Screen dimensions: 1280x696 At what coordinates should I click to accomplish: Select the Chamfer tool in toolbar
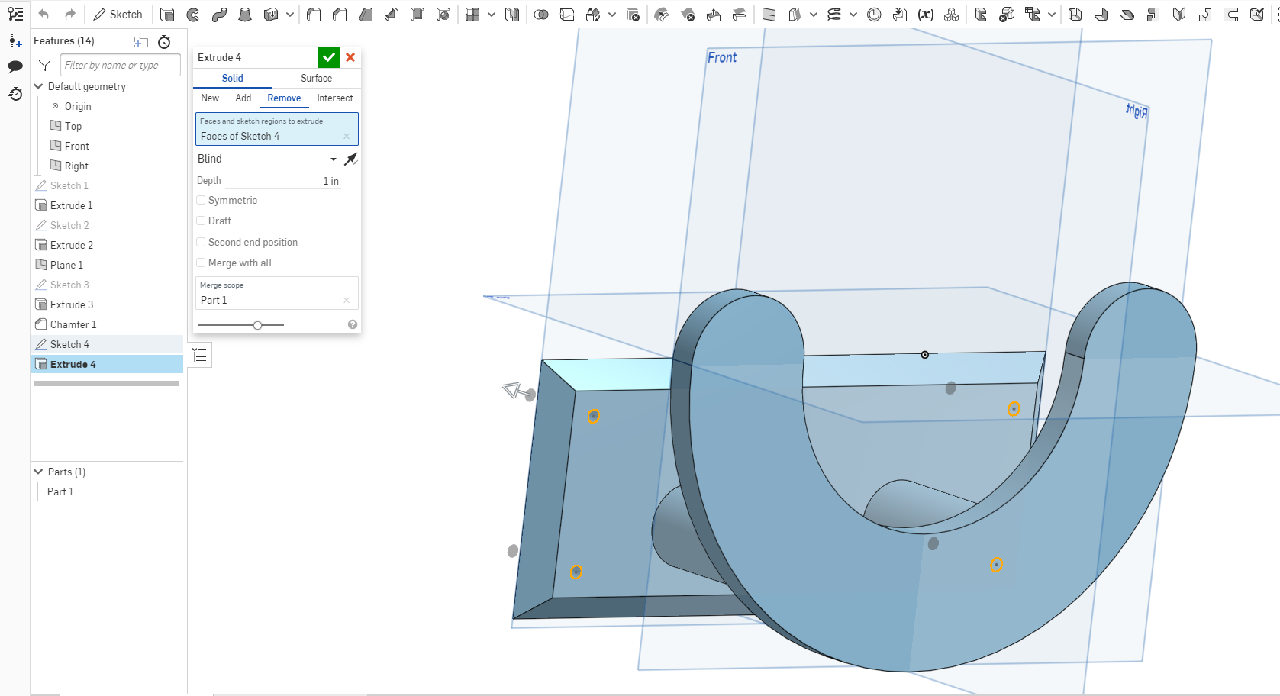[x=340, y=14]
